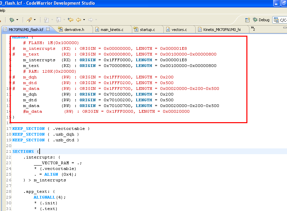287x211 pixels.
Task: Switch to the main_kinetis.c tab
Action: click(x=112, y=30)
